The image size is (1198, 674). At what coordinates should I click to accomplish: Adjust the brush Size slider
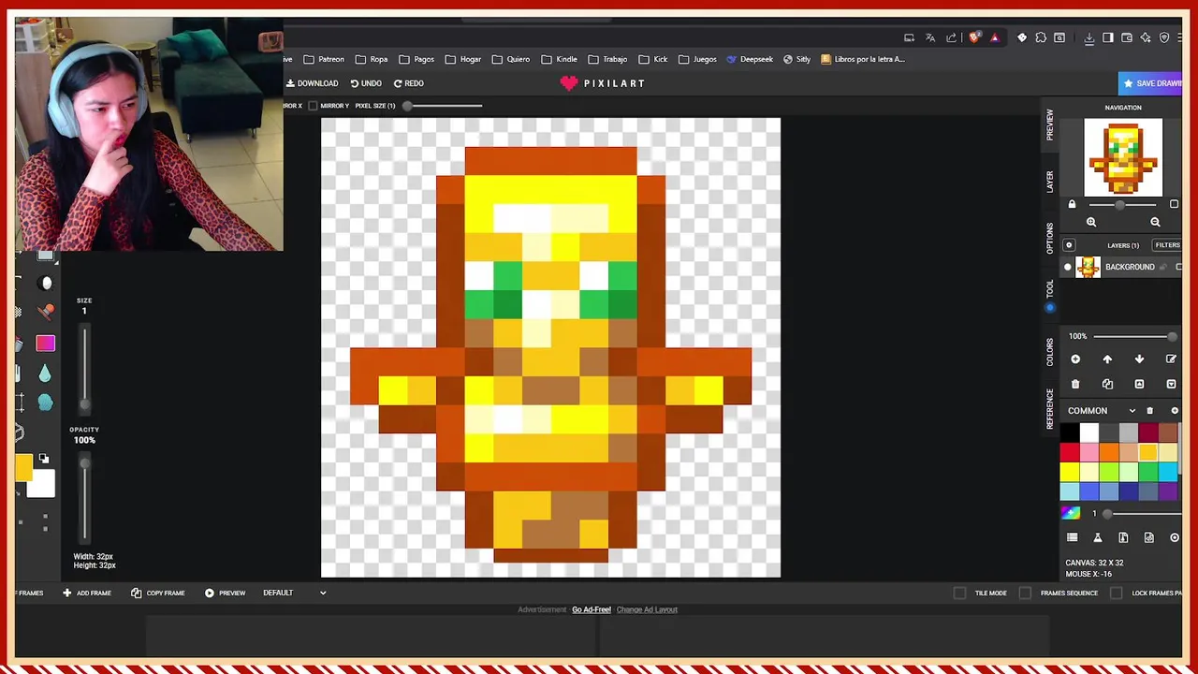pyautogui.click(x=84, y=369)
